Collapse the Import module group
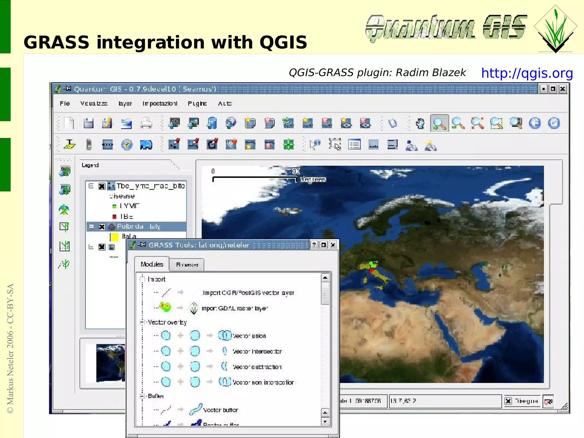The height and width of the screenshot is (438, 584). pyautogui.click(x=142, y=279)
